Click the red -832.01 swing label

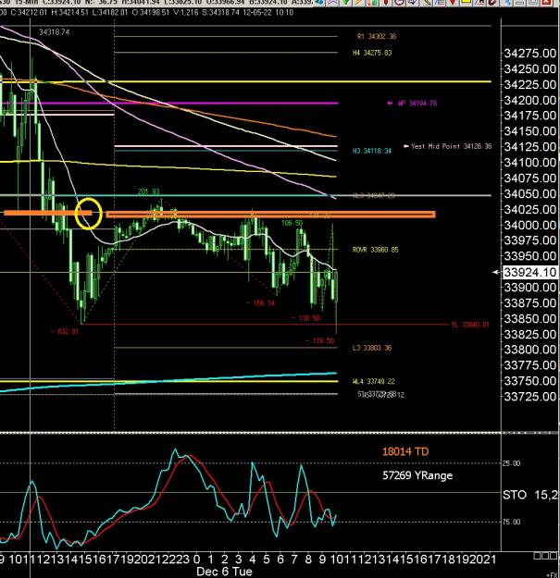pyautogui.click(x=65, y=331)
